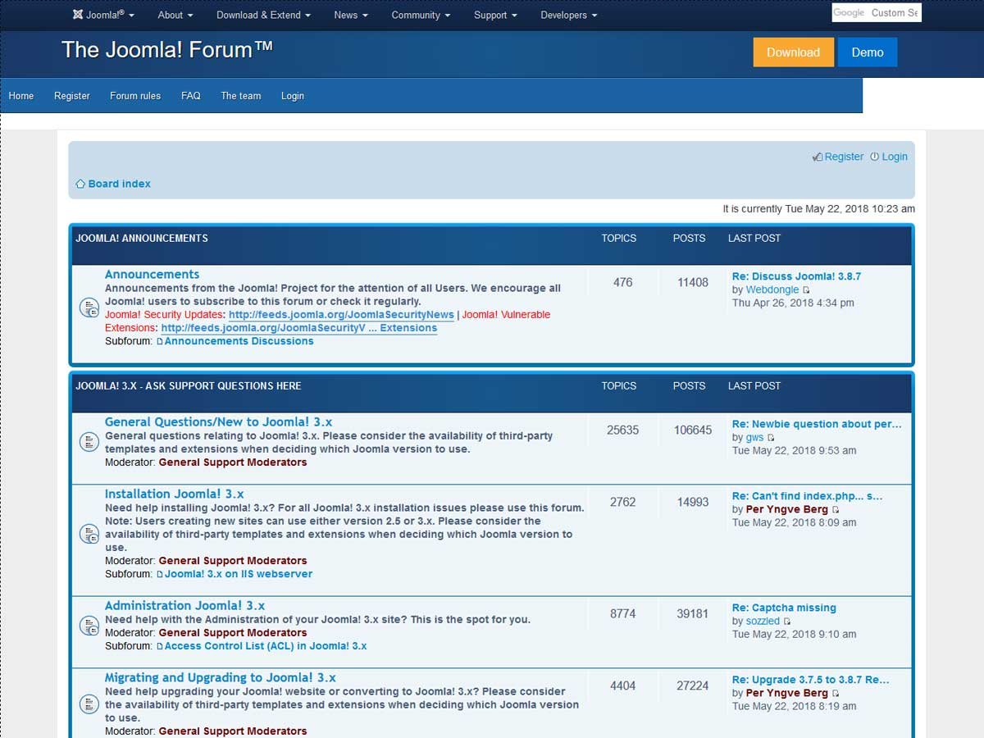Open the Re: Captcha missing post
The height and width of the screenshot is (738, 984).
tap(784, 608)
